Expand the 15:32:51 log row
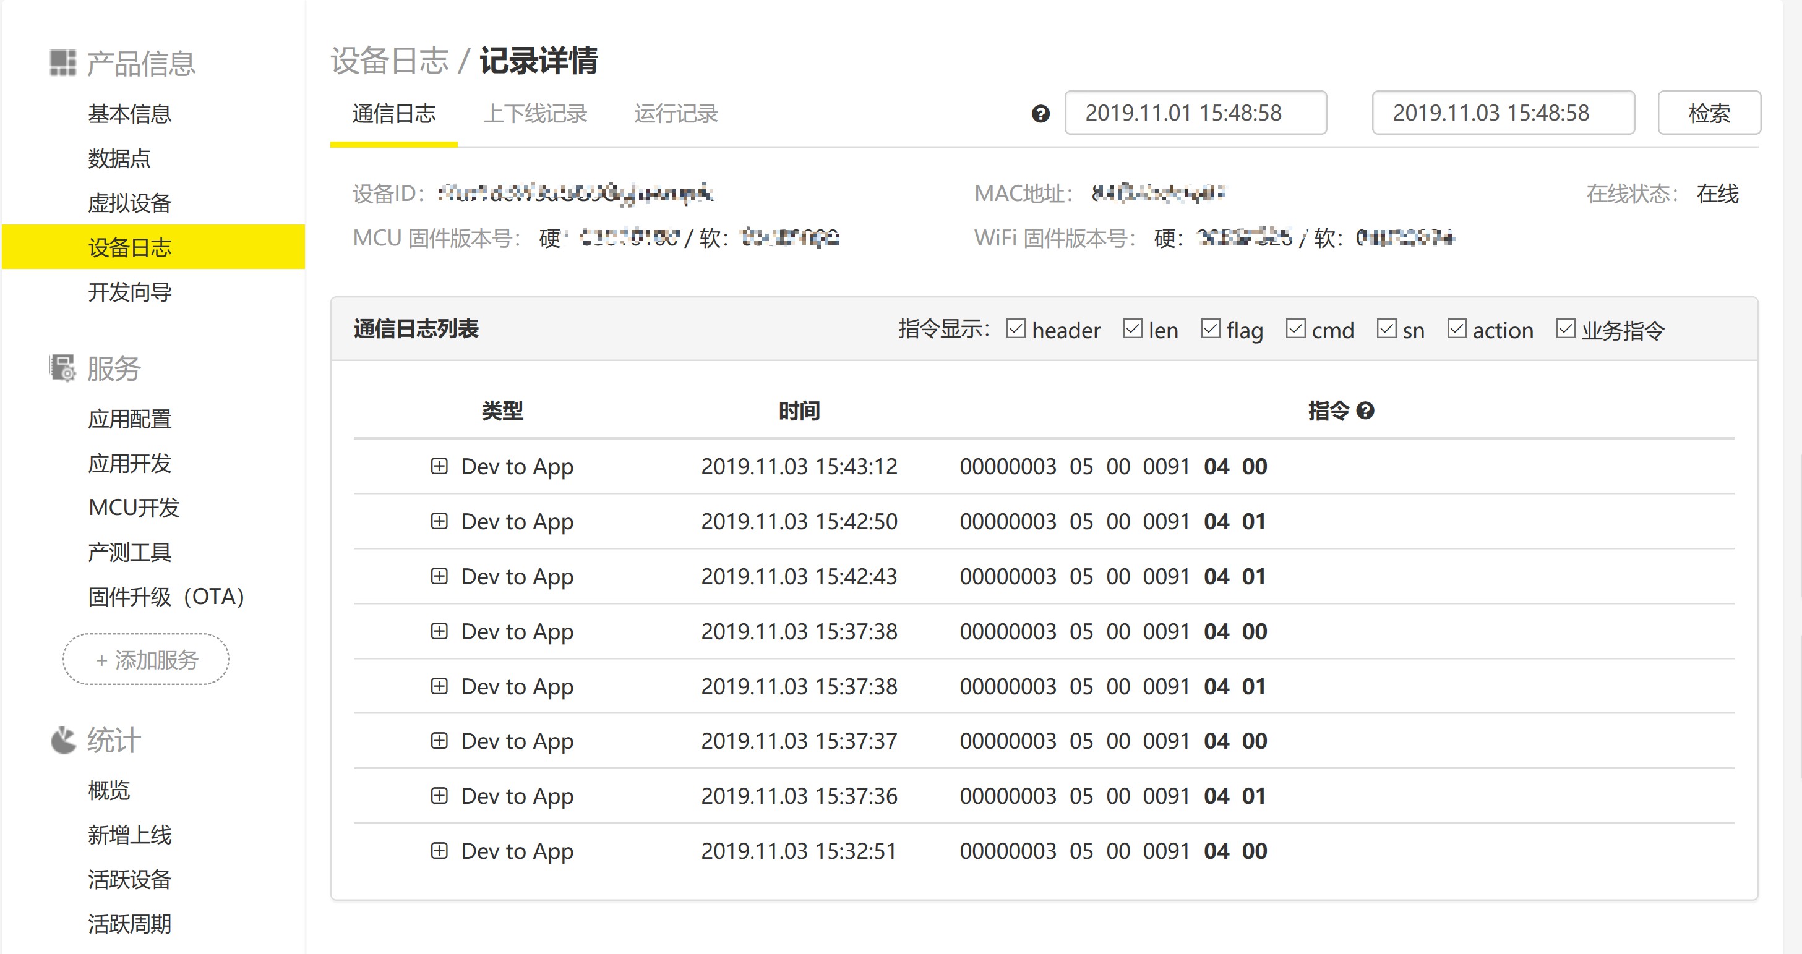Viewport: 1802px width, 954px height. point(439,851)
